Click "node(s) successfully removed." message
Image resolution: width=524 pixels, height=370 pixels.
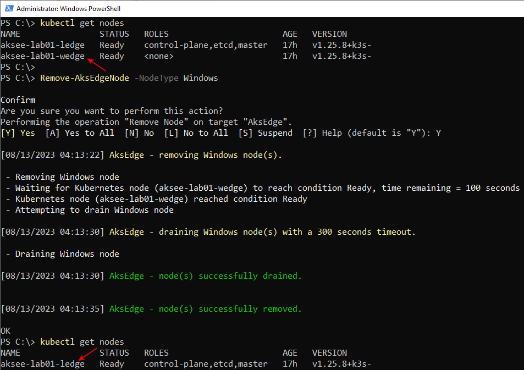[230, 309]
